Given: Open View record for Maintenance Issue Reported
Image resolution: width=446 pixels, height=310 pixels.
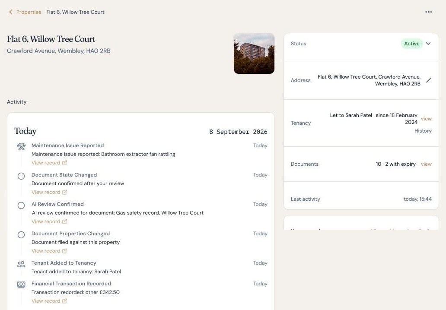Looking at the screenshot, I should pos(46,163).
